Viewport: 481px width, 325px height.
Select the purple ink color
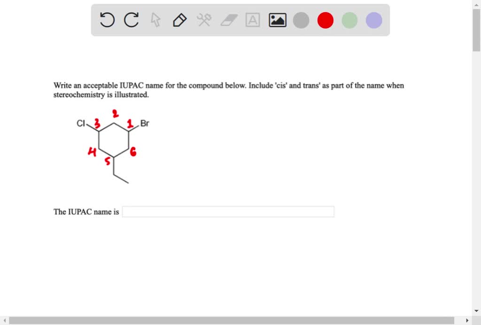point(373,20)
